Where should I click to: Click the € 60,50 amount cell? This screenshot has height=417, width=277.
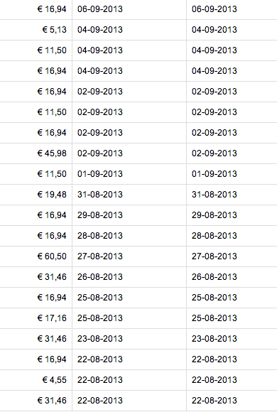36,256
